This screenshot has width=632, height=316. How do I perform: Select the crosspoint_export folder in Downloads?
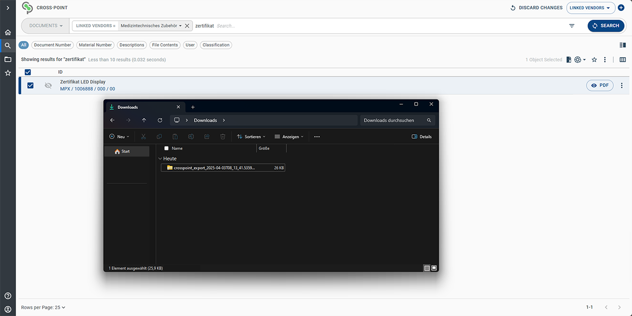click(212, 168)
